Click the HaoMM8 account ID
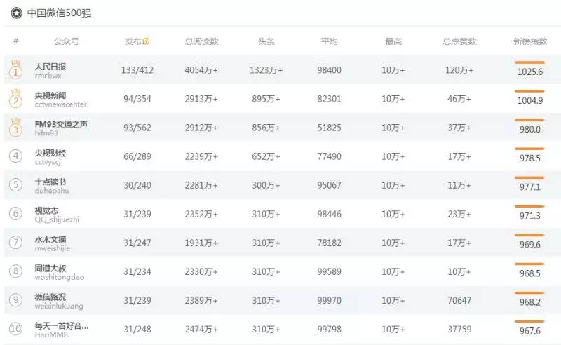 (51, 335)
